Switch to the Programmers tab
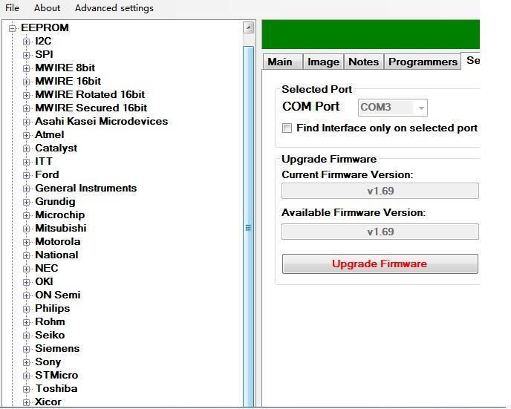Viewport: 511px width, 409px height. 423,62
